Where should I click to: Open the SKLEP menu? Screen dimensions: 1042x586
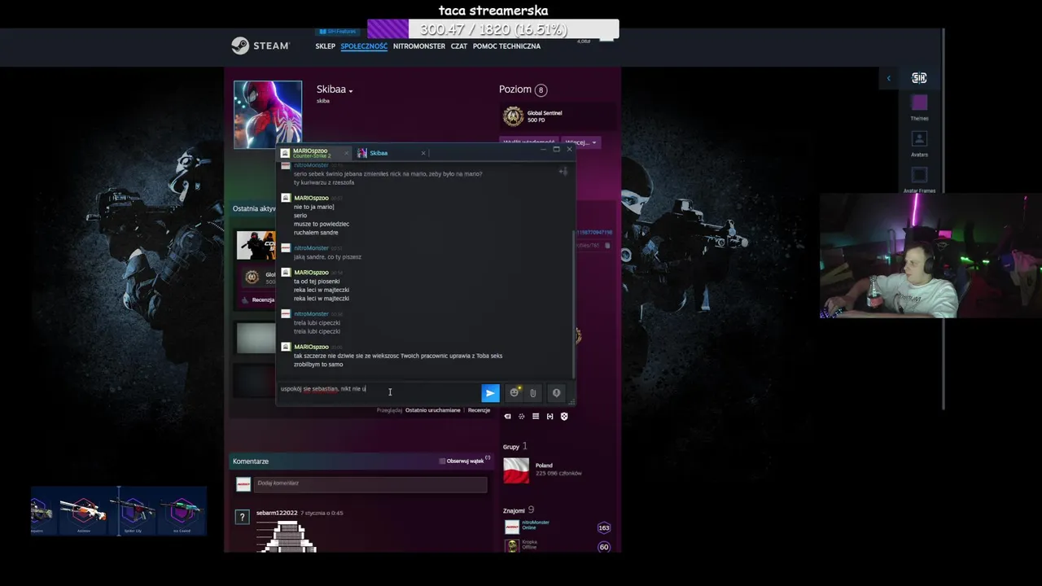[325, 46]
